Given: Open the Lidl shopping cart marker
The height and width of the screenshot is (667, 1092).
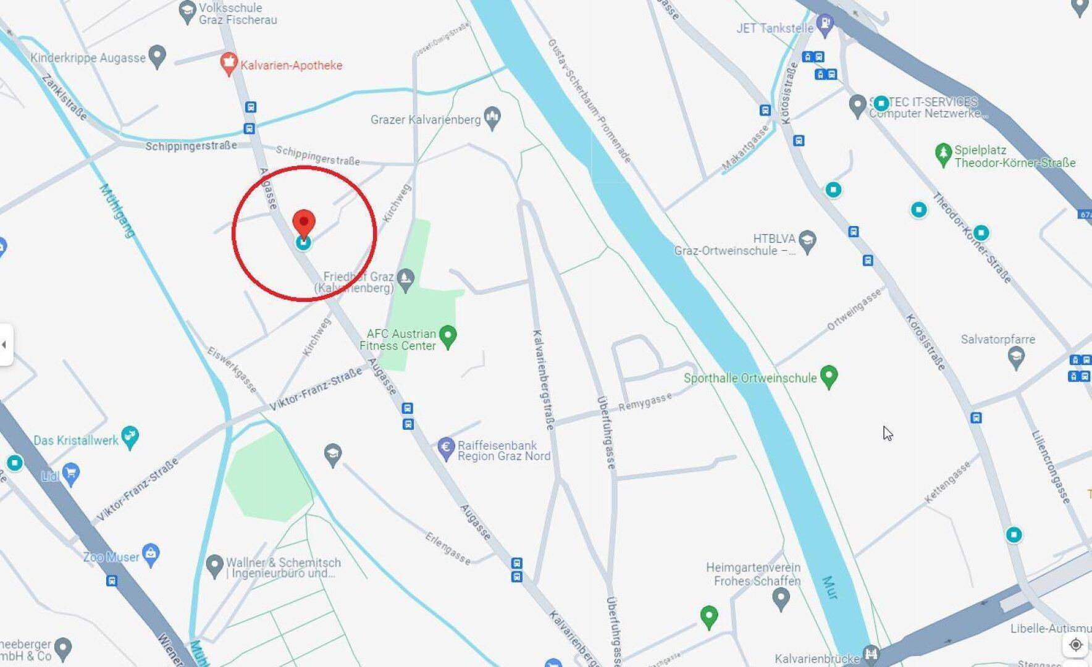Looking at the screenshot, I should click(71, 474).
